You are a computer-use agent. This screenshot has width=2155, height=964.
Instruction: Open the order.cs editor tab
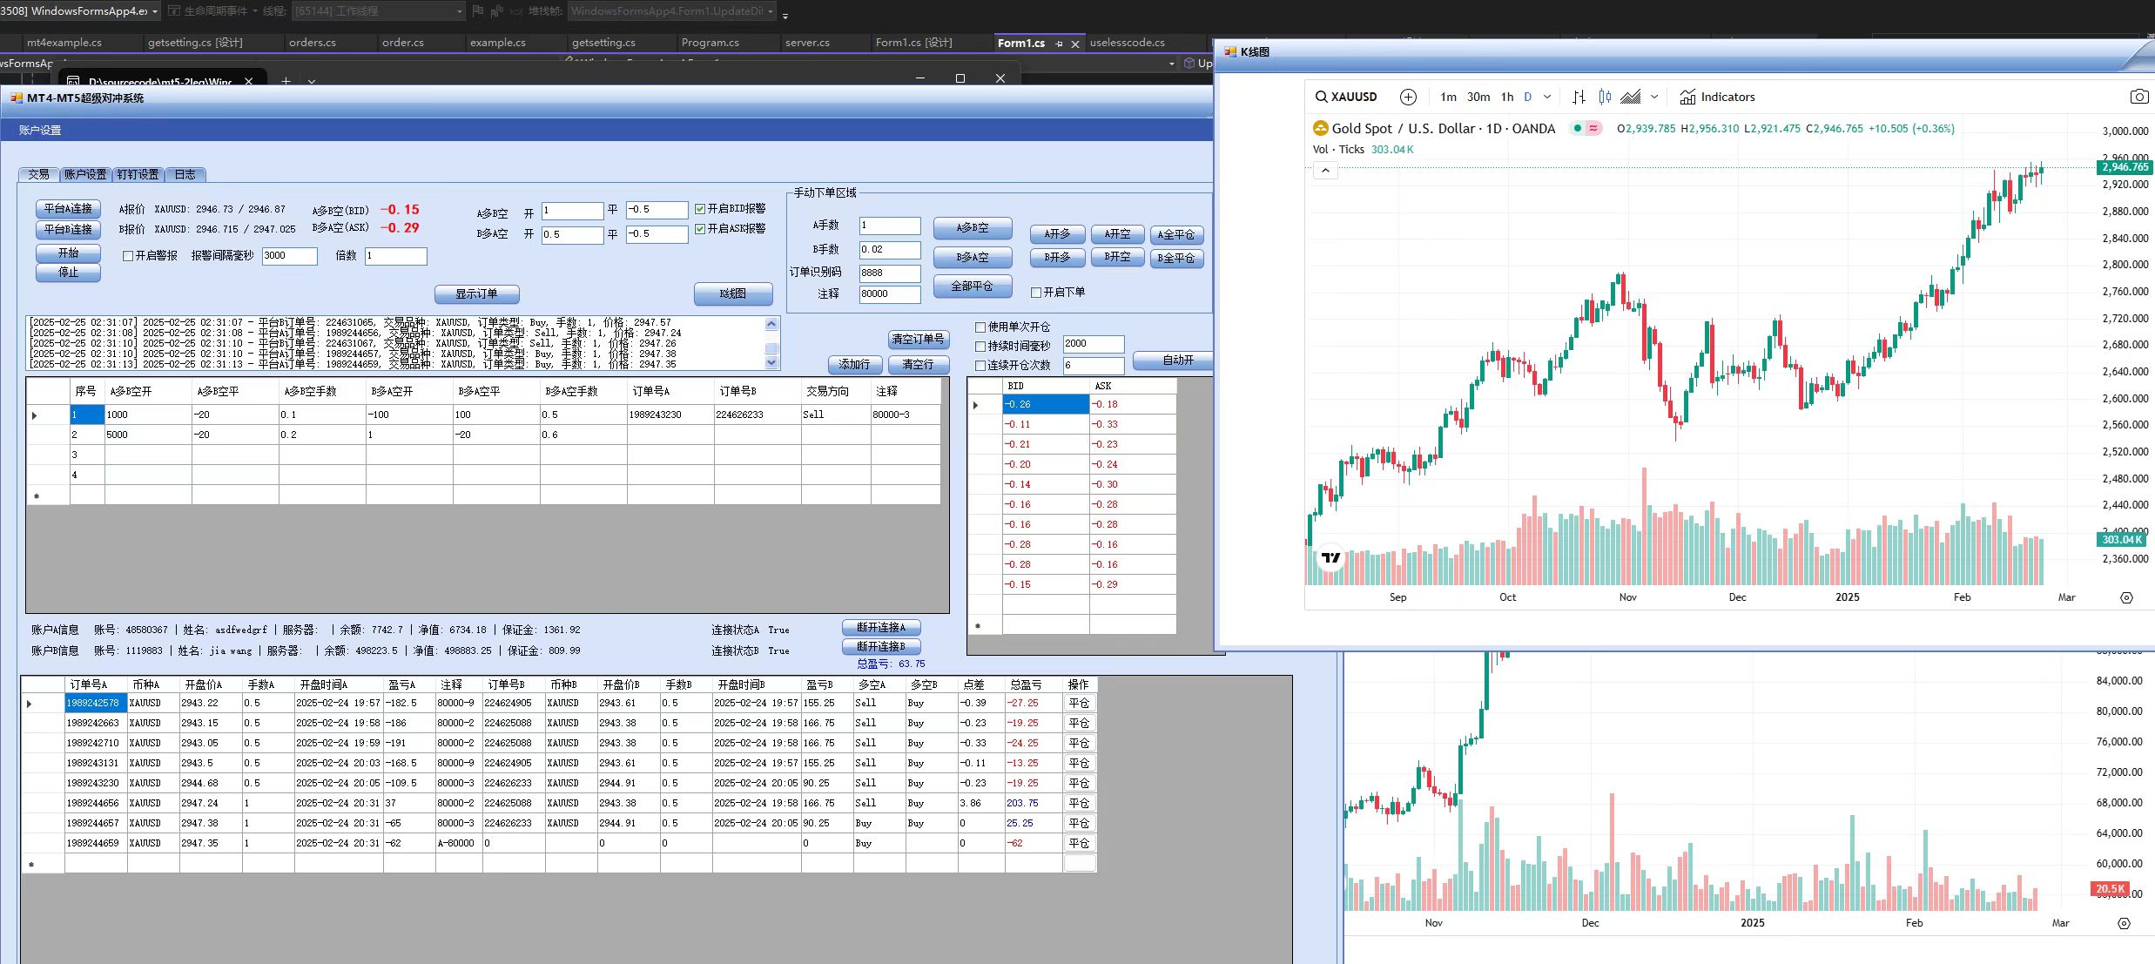[402, 42]
